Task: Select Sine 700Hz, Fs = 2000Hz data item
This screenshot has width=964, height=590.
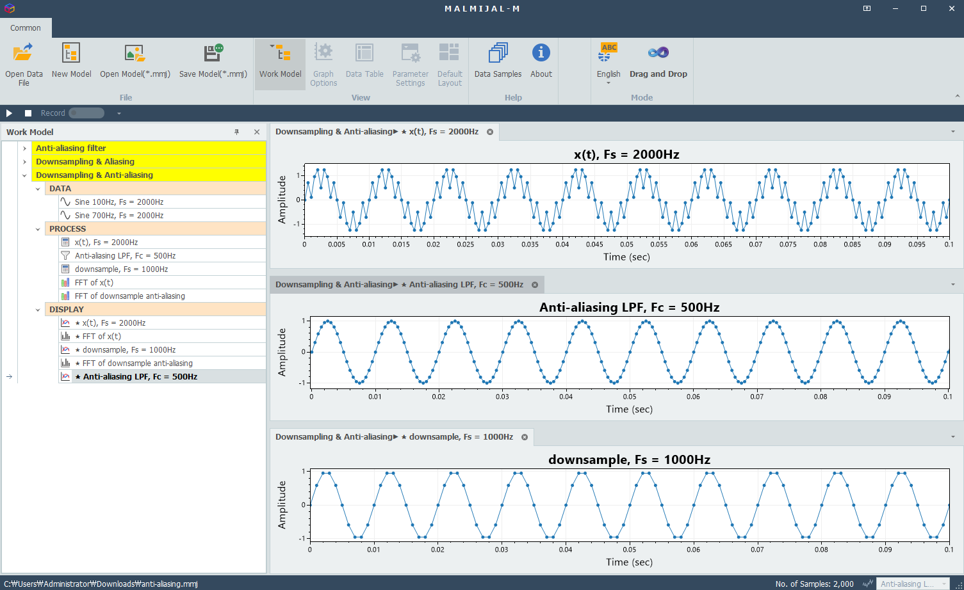Action: (162, 215)
